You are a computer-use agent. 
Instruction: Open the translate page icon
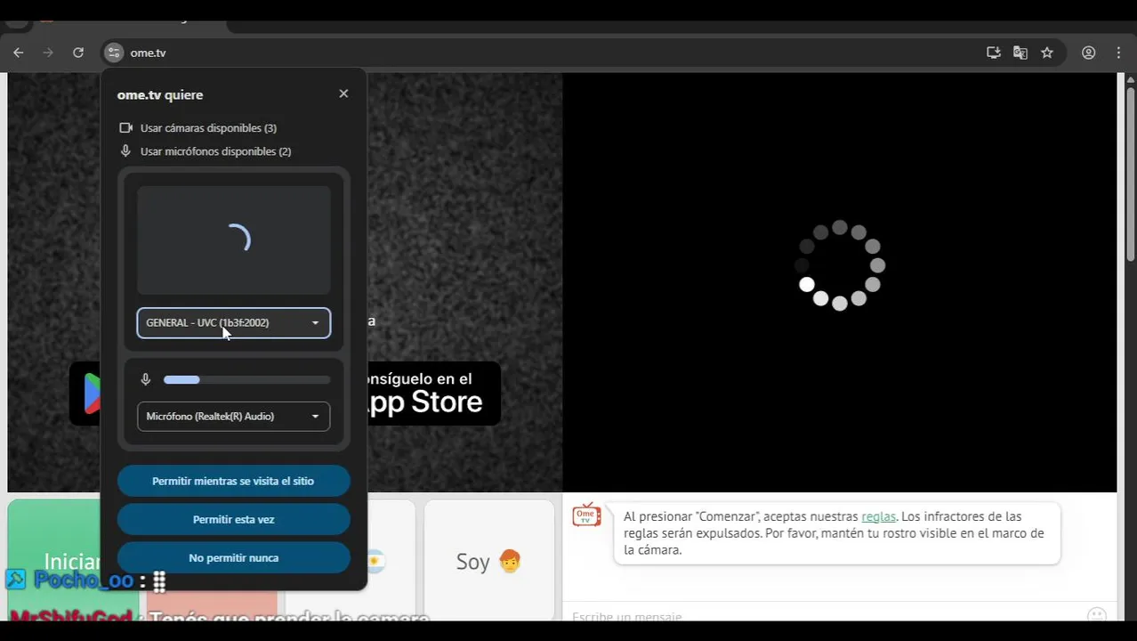[x=1020, y=53]
